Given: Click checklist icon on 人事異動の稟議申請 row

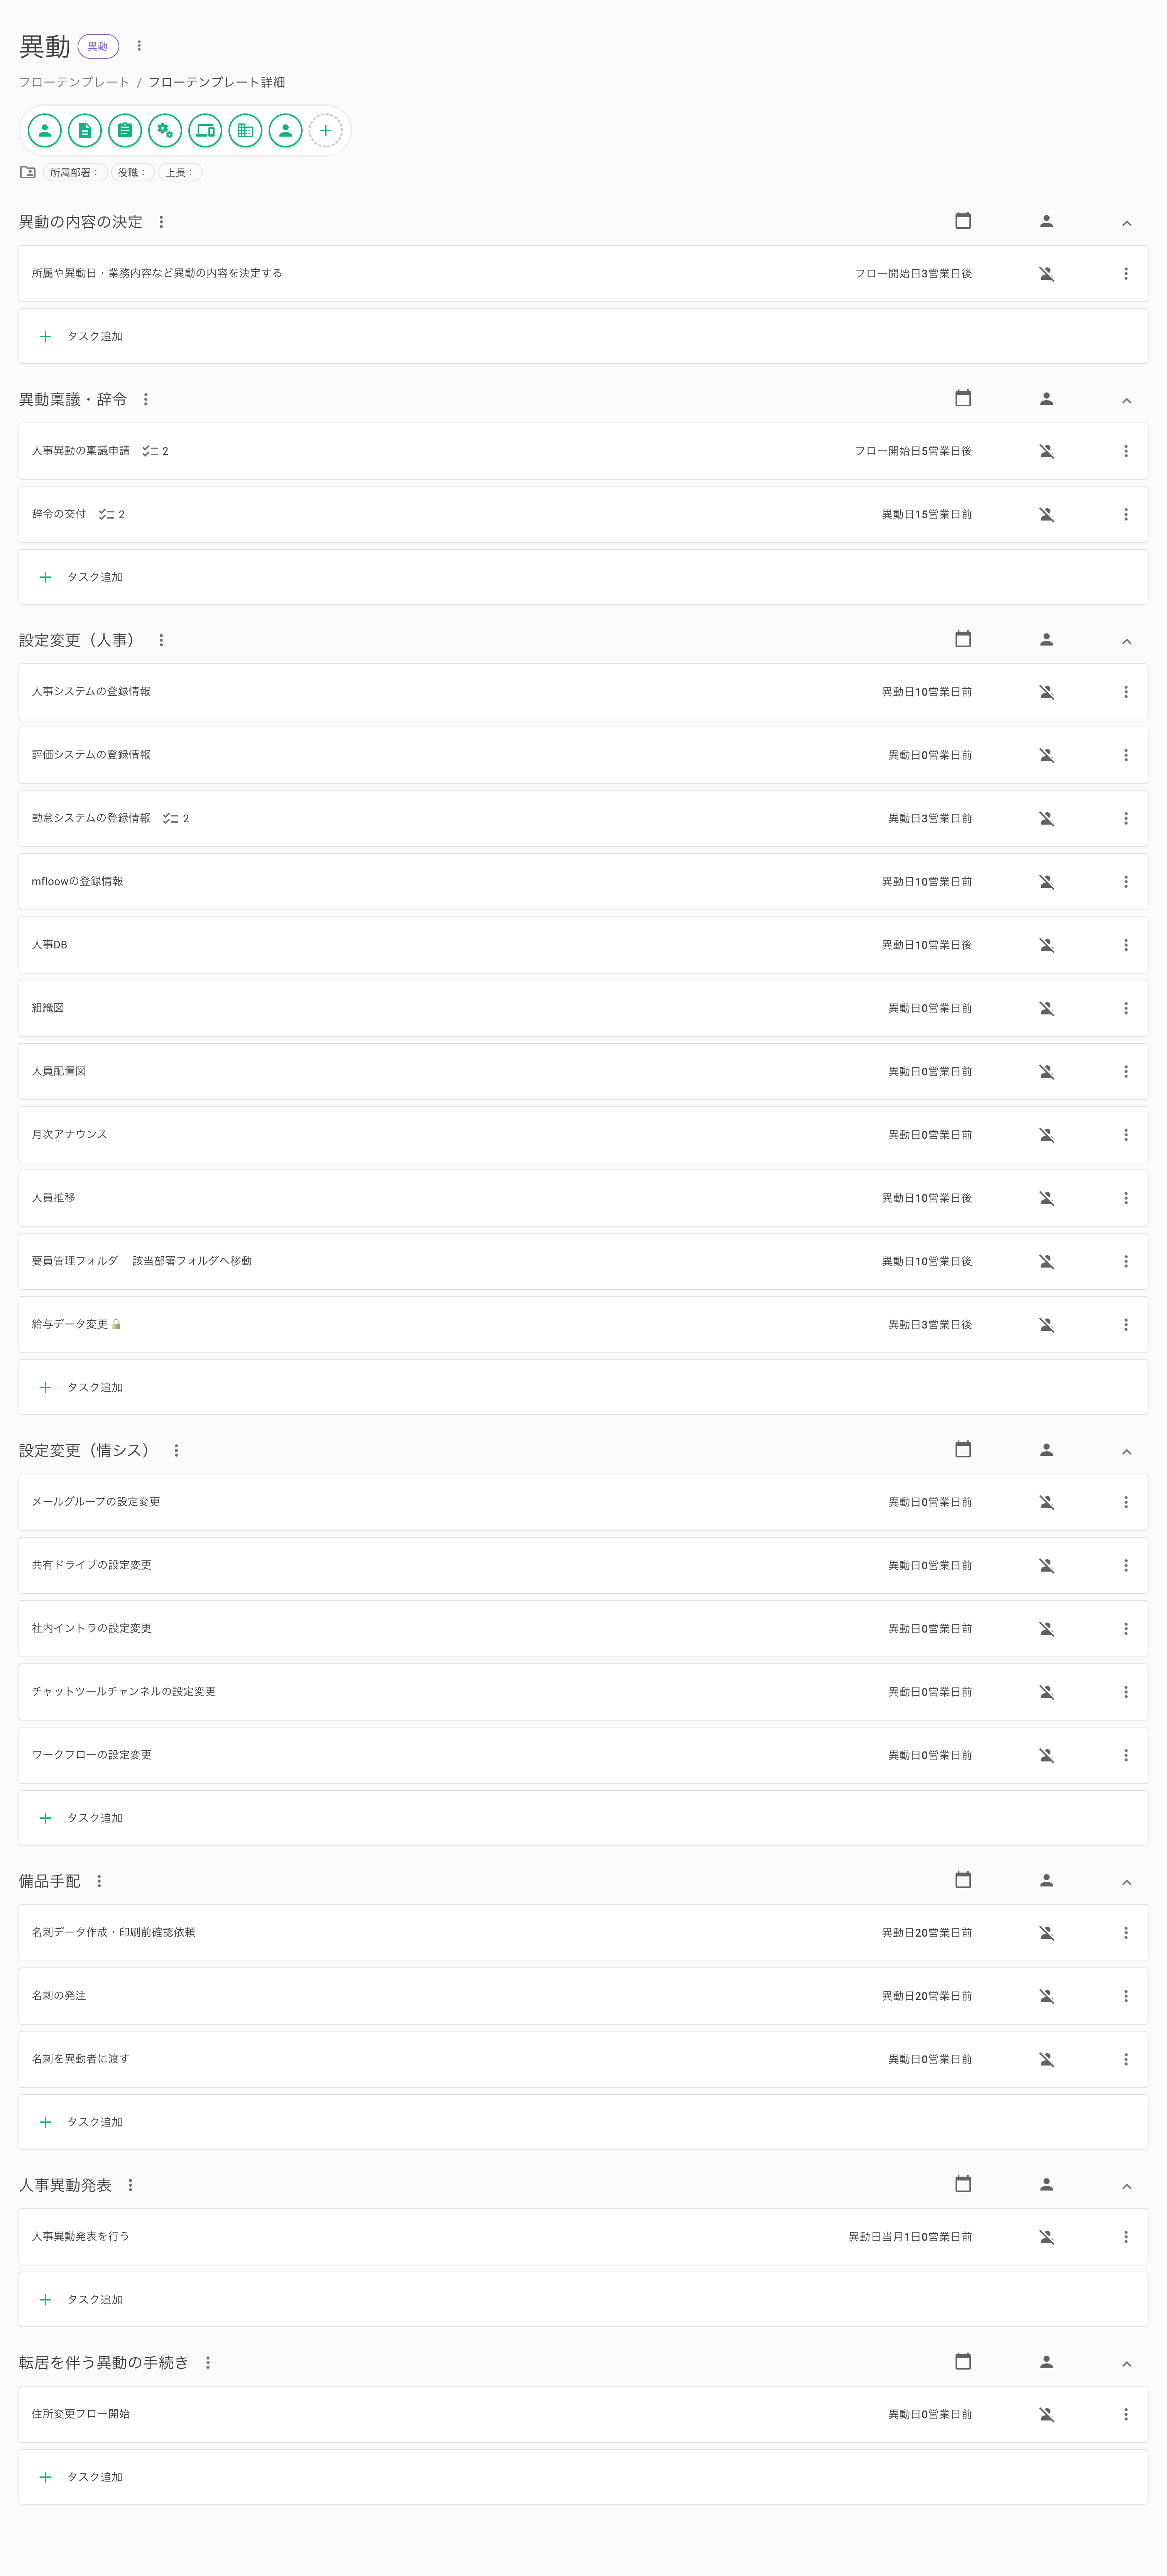Looking at the screenshot, I should tap(150, 451).
